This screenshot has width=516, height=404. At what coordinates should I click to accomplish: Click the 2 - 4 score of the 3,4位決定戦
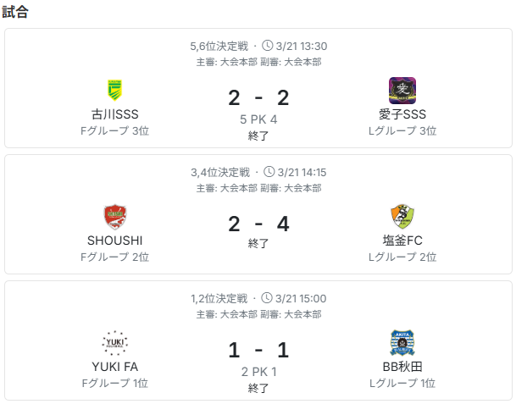point(258,224)
